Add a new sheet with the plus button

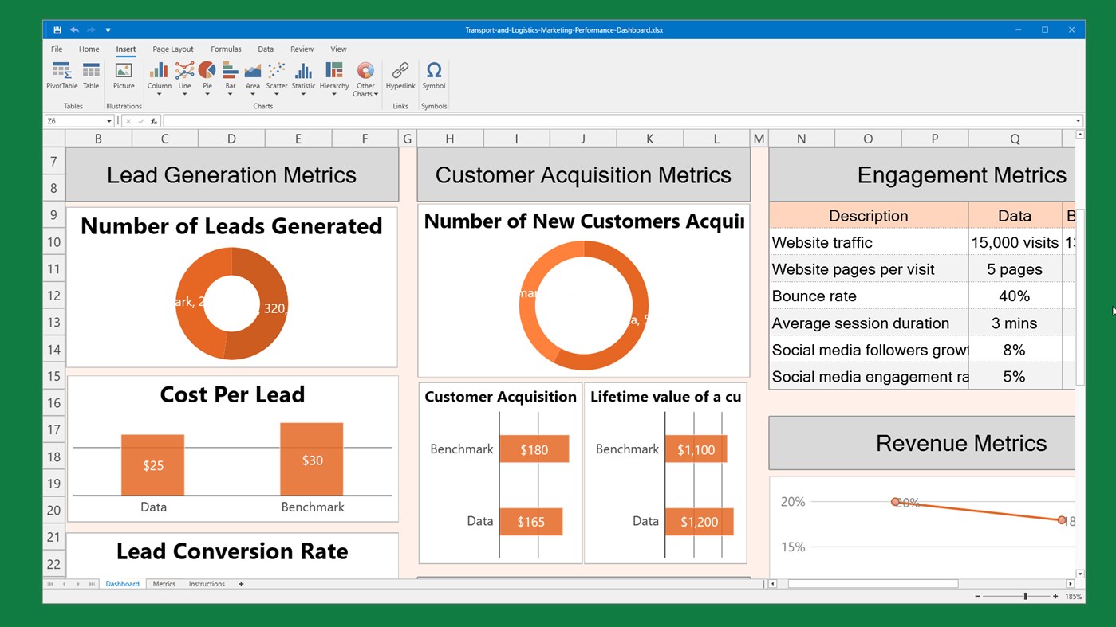(241, 583)
